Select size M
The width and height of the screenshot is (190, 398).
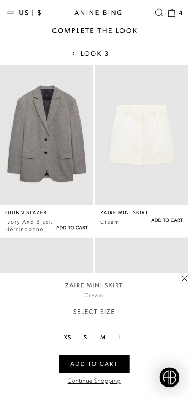103,337
